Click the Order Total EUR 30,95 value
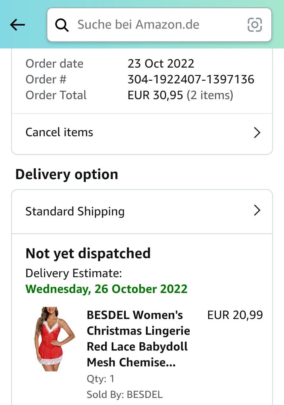Image resolution: width=284 pixels, height=405 pixels. coord(155,95)
